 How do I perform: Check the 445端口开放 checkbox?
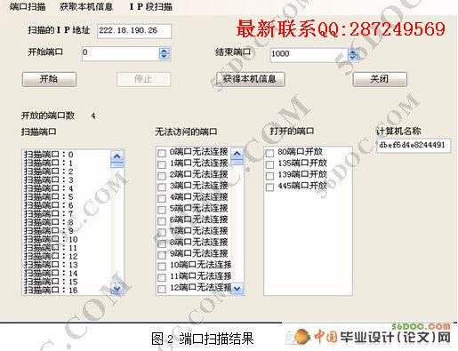[x=269, y=187]
